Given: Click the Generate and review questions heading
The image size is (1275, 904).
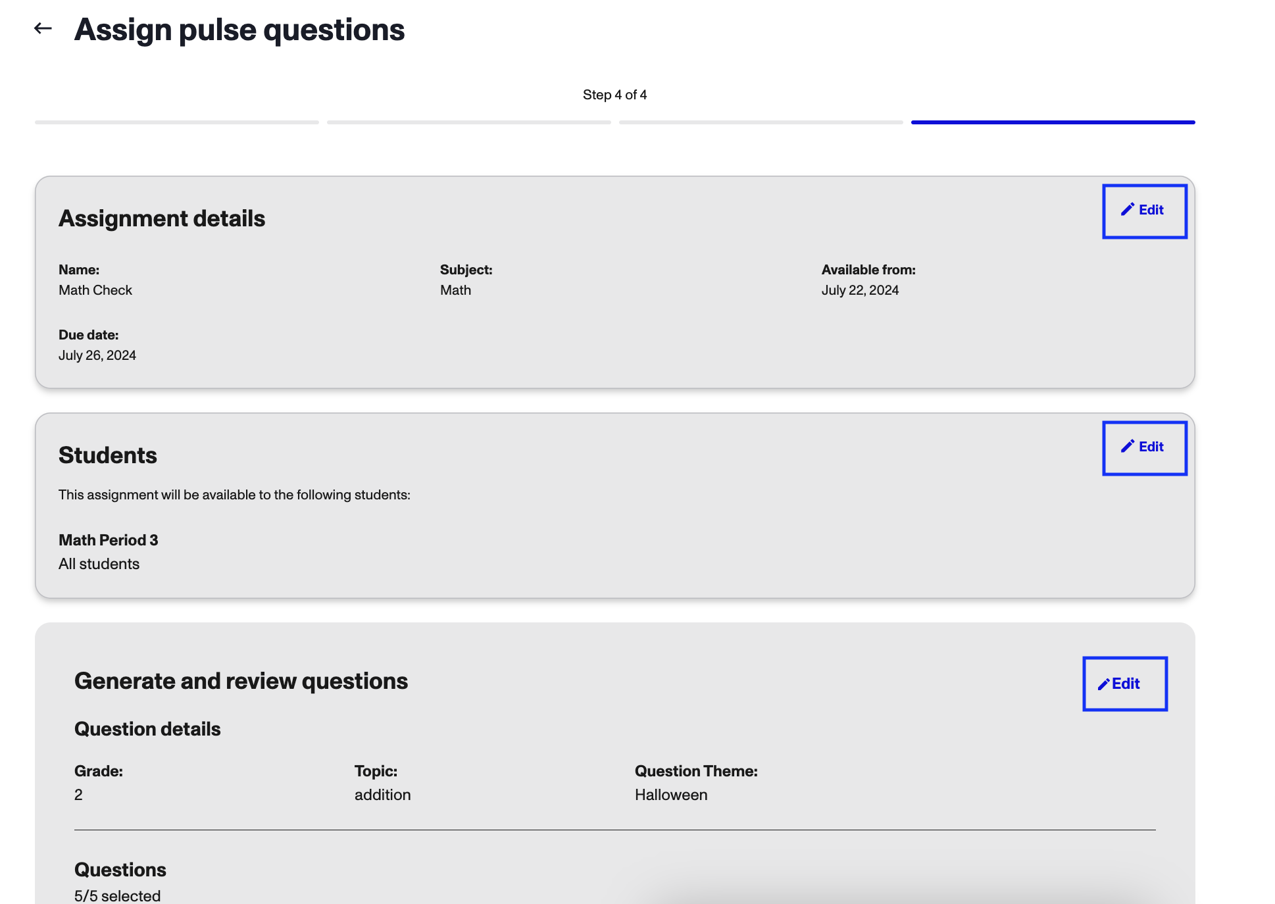Looking at the screenshot, I should coord(241,681).
